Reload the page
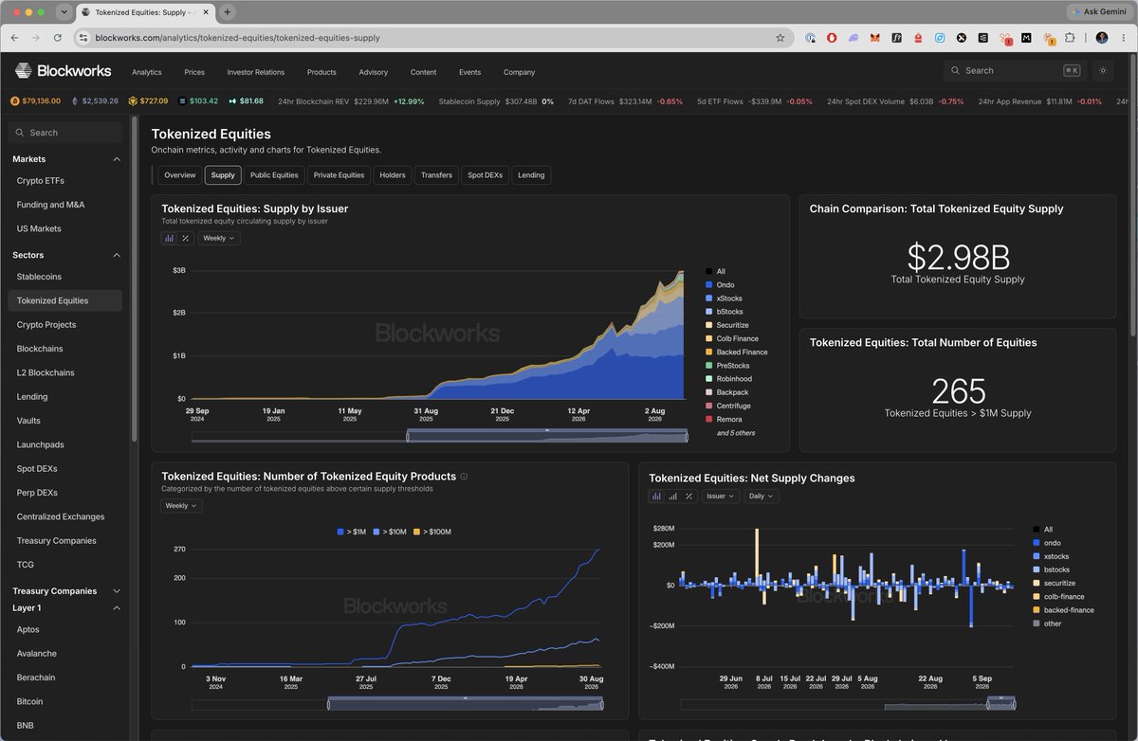The width and height of the screenshot is (1138, 741). [58, 38]
